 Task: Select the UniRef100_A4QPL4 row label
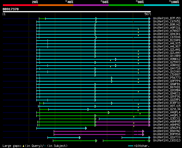[x=167, y=112]
